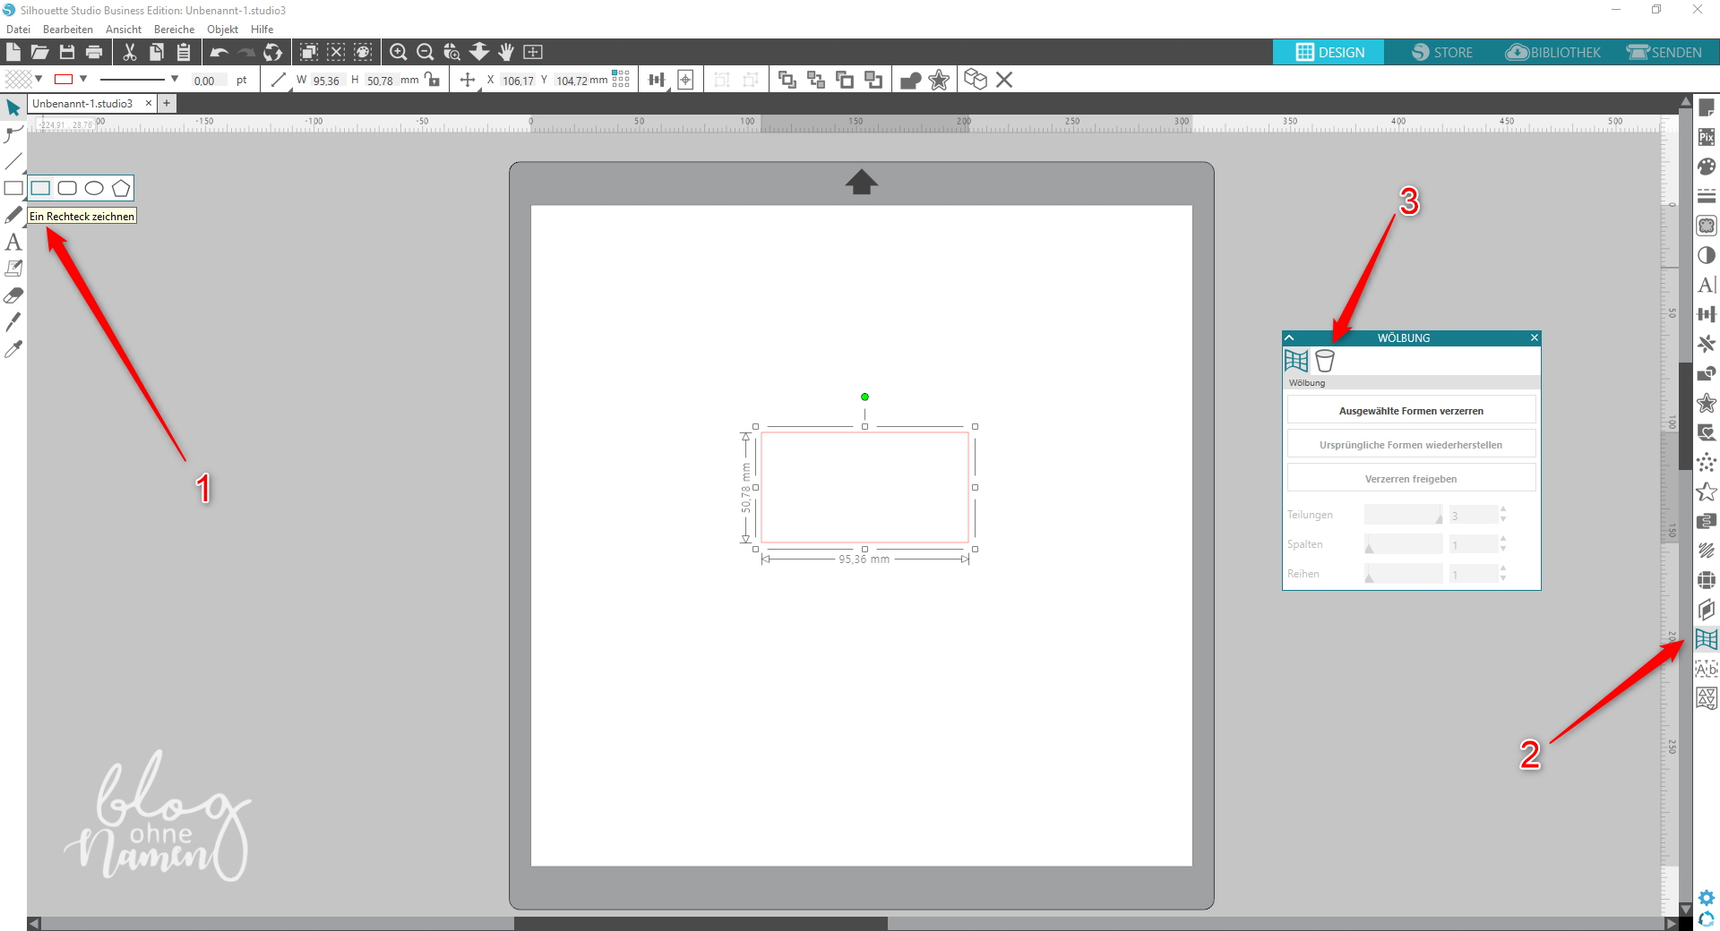Screen dimensions: 1720x931
Task: Collapse the Wölbung panel with chevron
Action: coord(1290,337)
